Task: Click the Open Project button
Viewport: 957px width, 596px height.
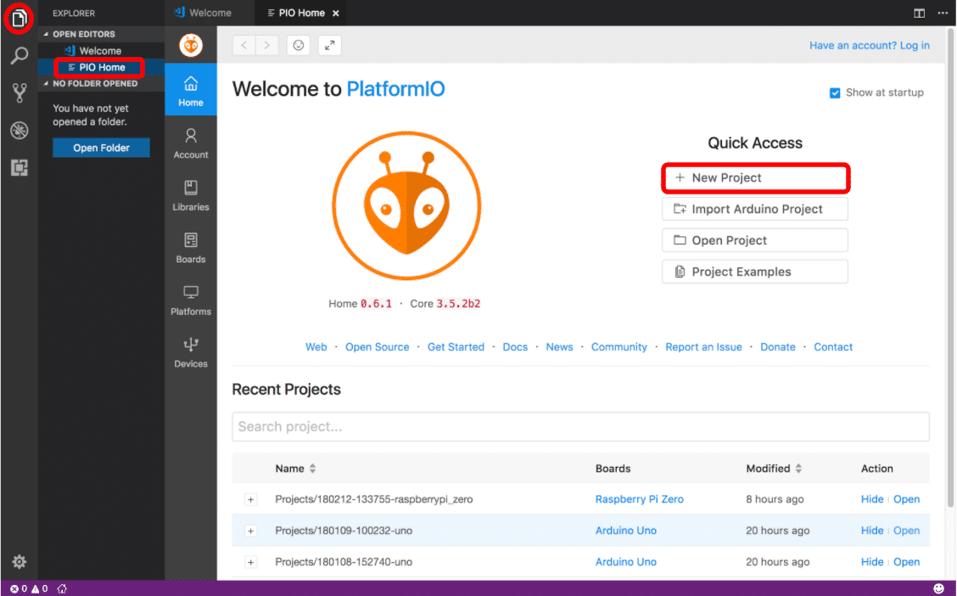Action: pos(755,240)
